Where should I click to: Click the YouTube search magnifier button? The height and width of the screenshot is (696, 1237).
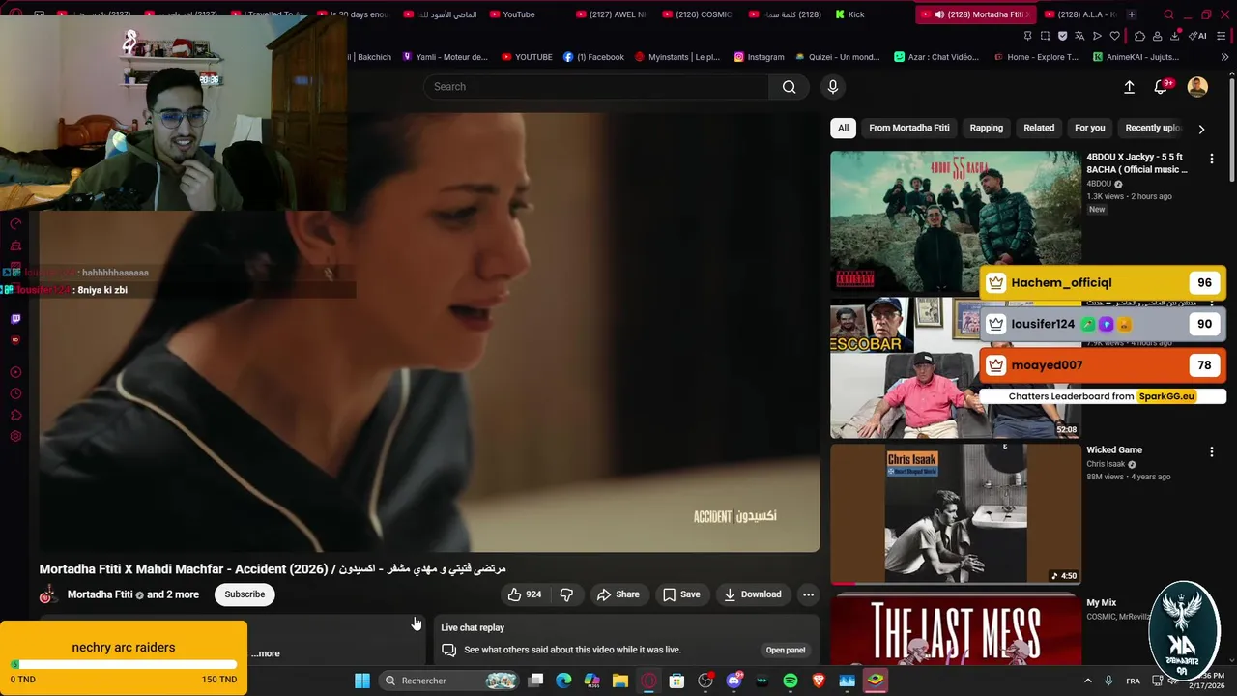click(790, 87)
